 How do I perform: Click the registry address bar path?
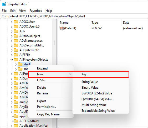(x=74, y=16)
